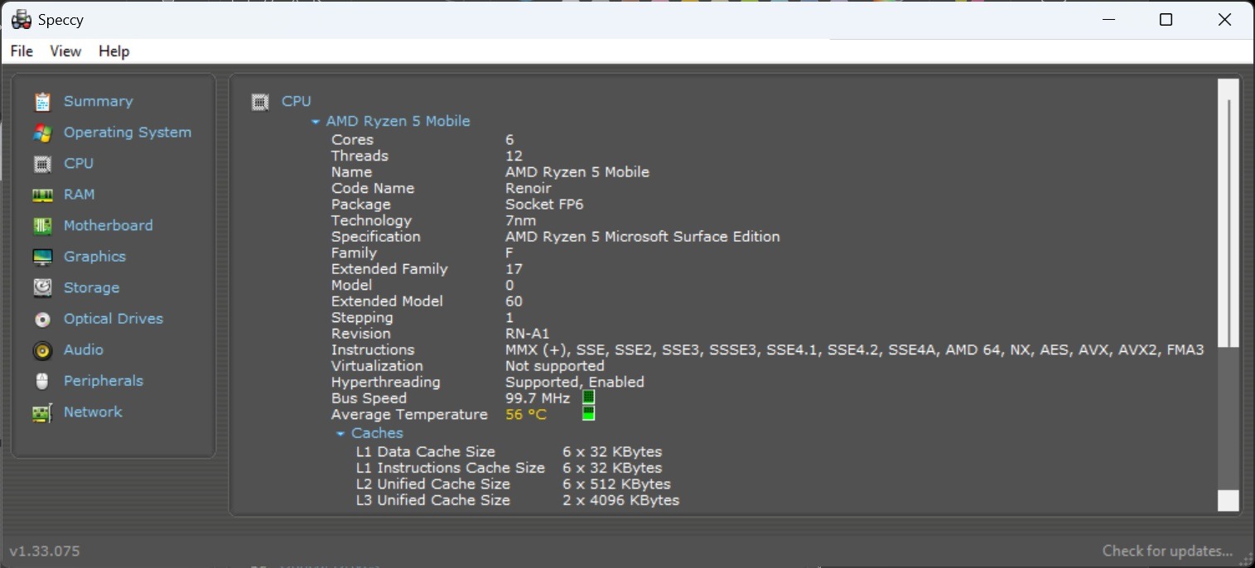
Task: Click the green Bus Speed graph indicator
Action: point(589,398)
